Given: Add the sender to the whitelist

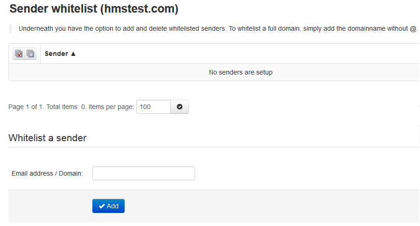Looking at the screenshot, I should 108,206.
